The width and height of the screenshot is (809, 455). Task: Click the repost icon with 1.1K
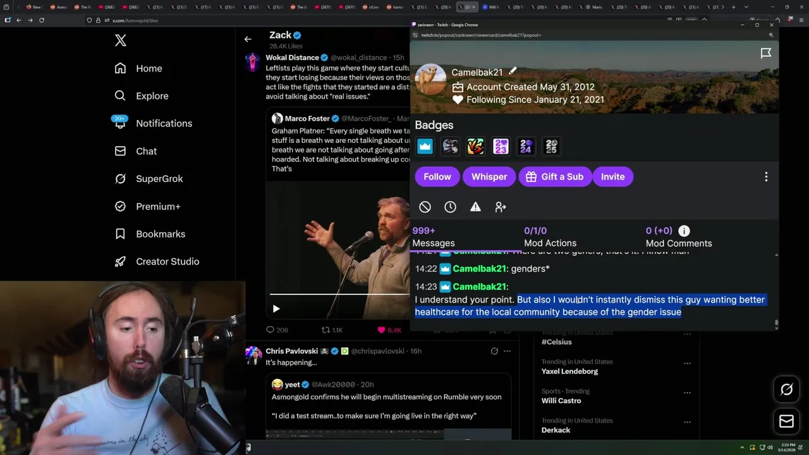[325, 330]
